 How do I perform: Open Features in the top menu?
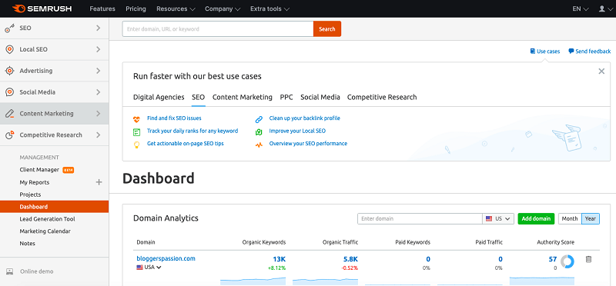[102, 8]
